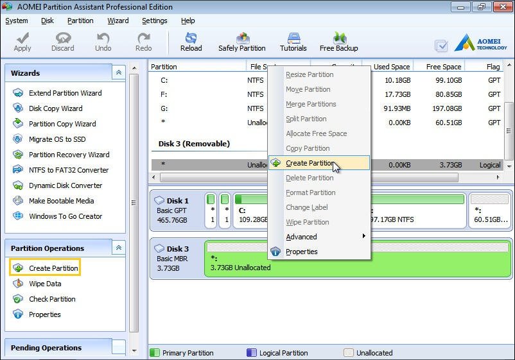The height and width of the screenshot is (360, 515).
Task: Select Disk 3 (Removable) heading
Action: click(194, 144)
